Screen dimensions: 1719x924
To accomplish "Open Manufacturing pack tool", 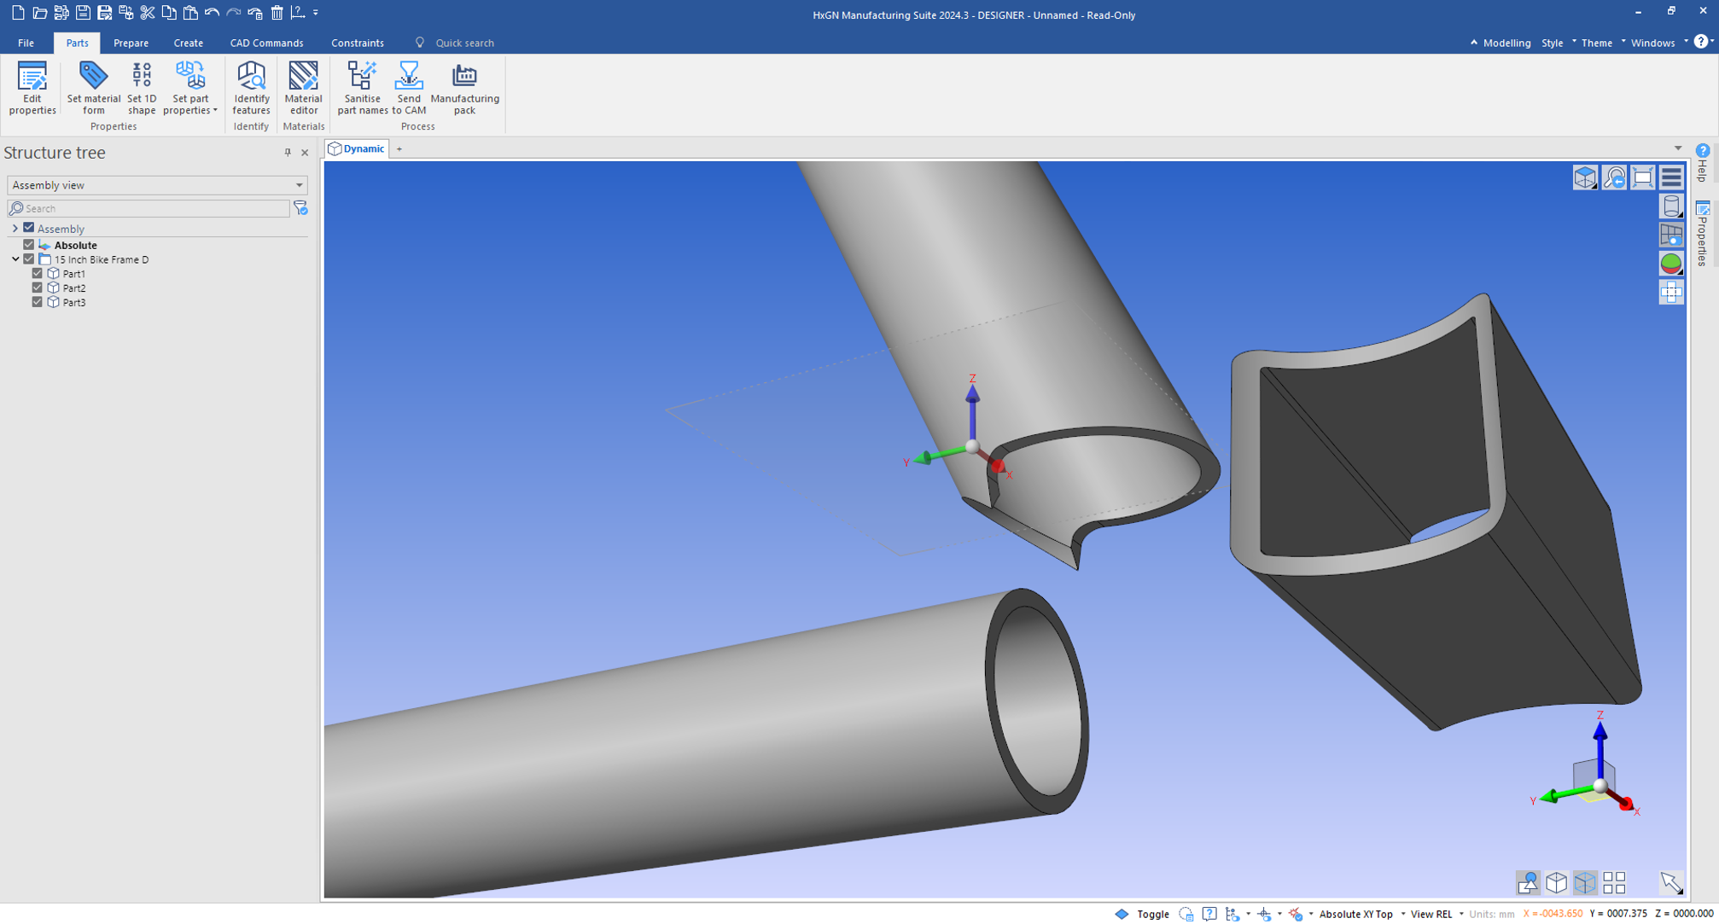I will tap(464, 87).
